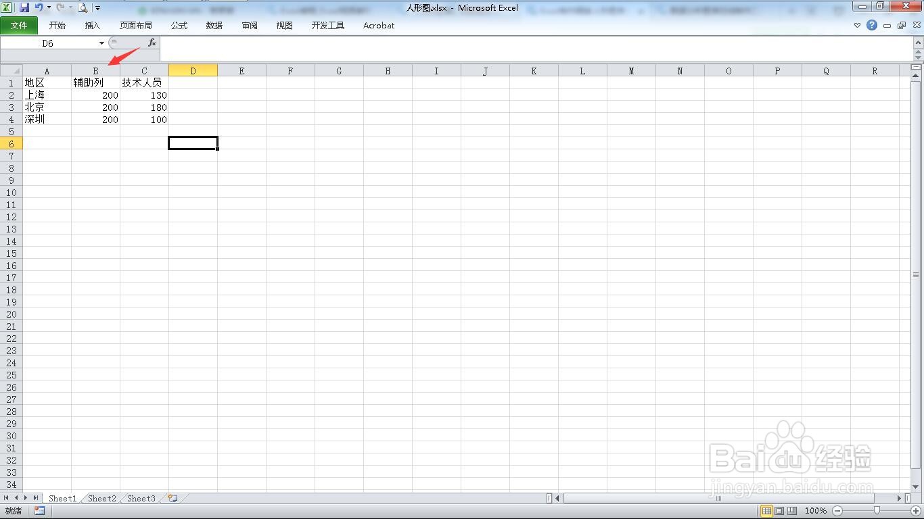
Task: Open the Name Box dropdown arrow
Action: pos(101,43)
